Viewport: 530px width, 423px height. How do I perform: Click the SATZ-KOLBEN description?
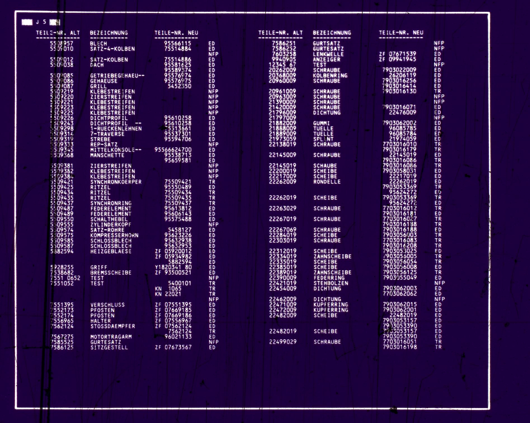pyautogui.click(x=109, y=60)
